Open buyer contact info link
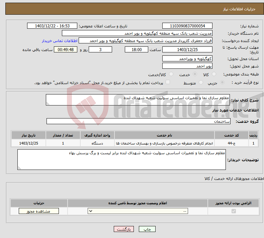Viewport: 264px width, 238px height. pyautogui.click(x=60, y=41)
